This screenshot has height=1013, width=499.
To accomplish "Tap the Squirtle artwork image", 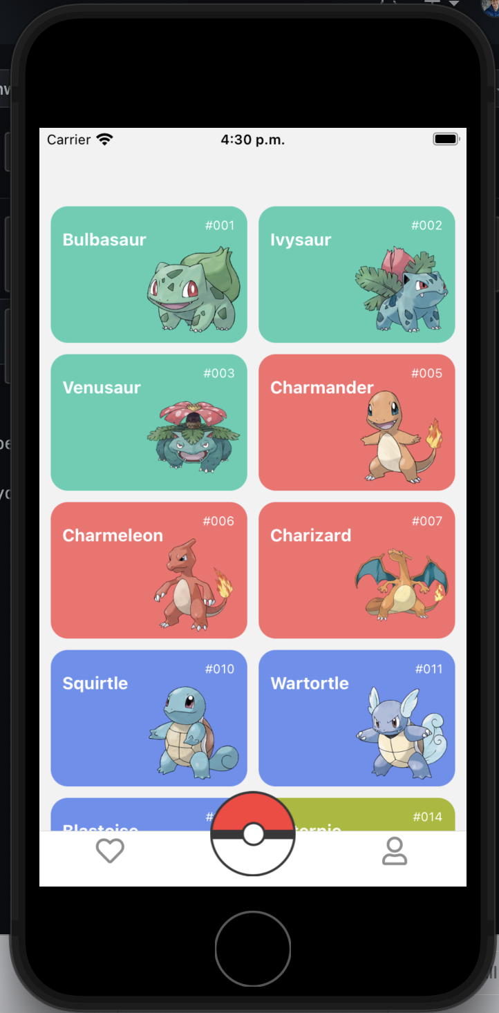I will (x=194, y=732).
